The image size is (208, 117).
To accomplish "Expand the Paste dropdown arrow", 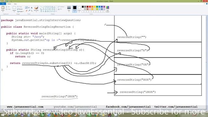I will [3, 12].
